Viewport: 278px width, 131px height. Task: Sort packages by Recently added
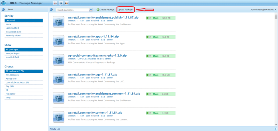(24, 35)
